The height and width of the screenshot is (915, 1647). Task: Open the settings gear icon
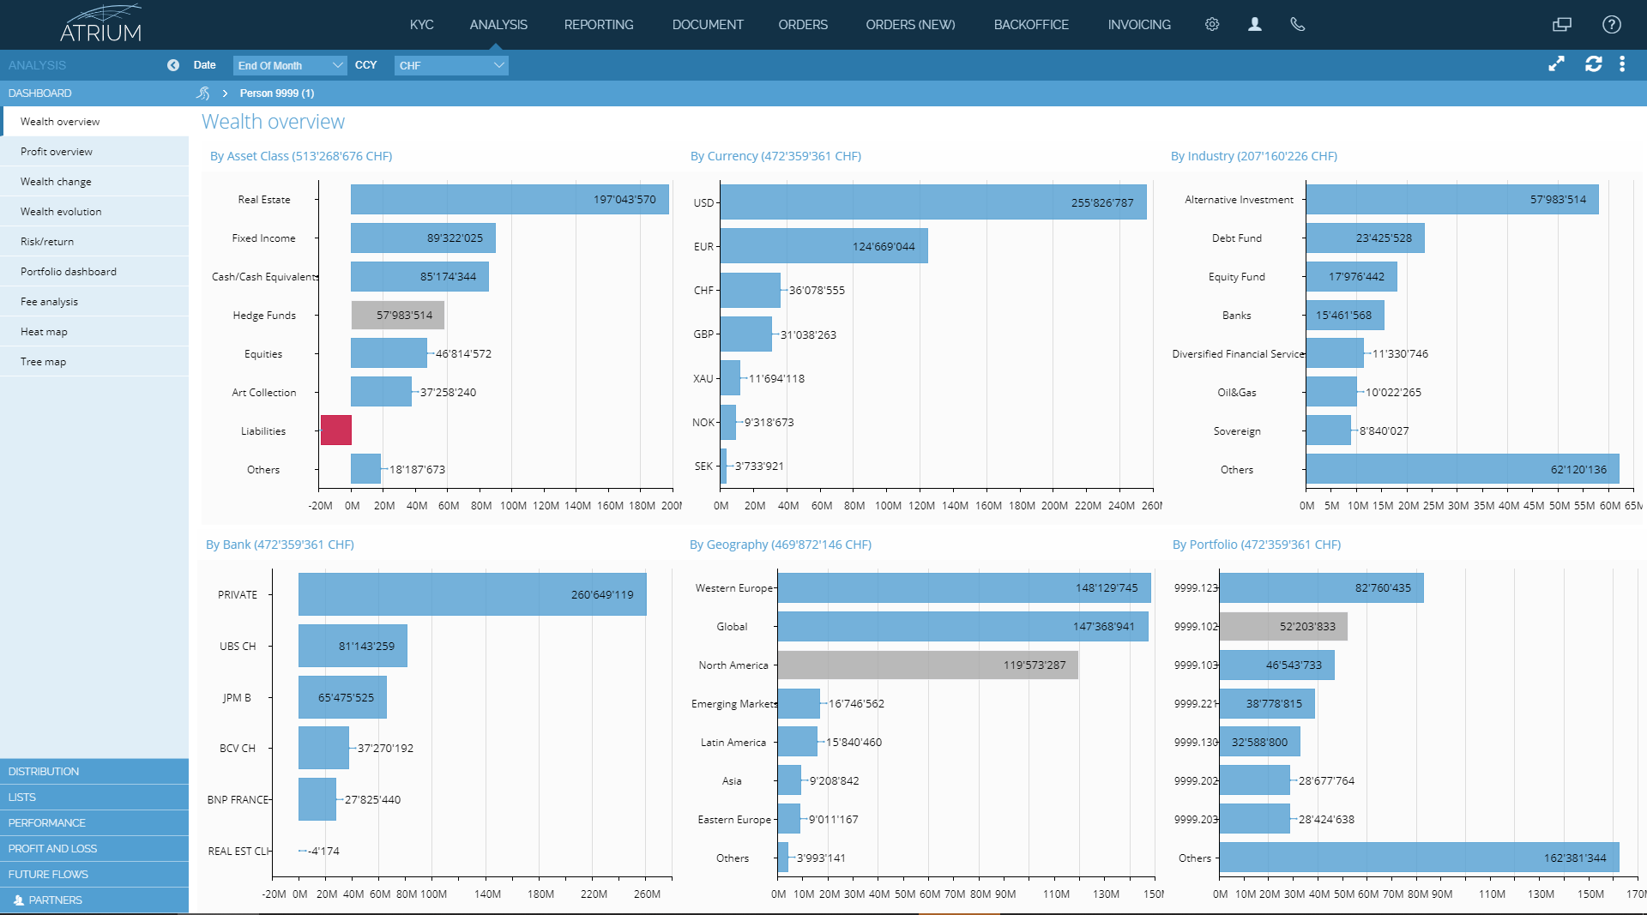[1211, 25]
